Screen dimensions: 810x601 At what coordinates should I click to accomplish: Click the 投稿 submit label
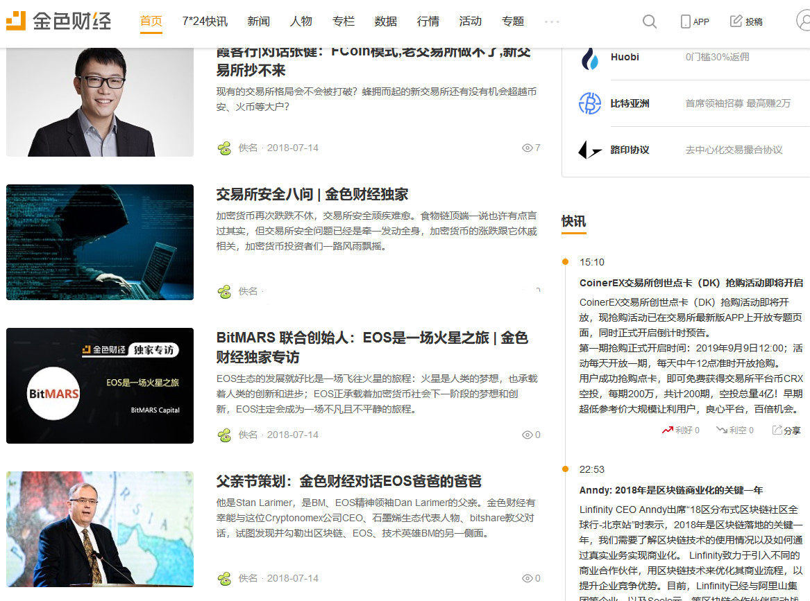pyautogui.click(x=754, y=21)
